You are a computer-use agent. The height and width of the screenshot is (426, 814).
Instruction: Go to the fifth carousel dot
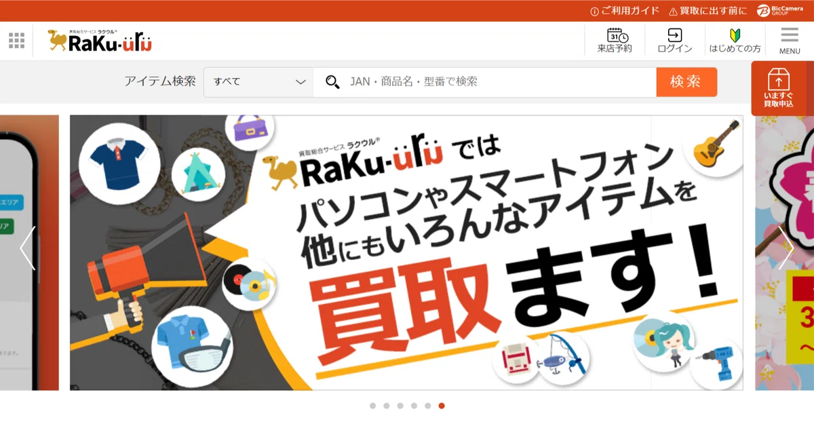(x=428, y=406)
